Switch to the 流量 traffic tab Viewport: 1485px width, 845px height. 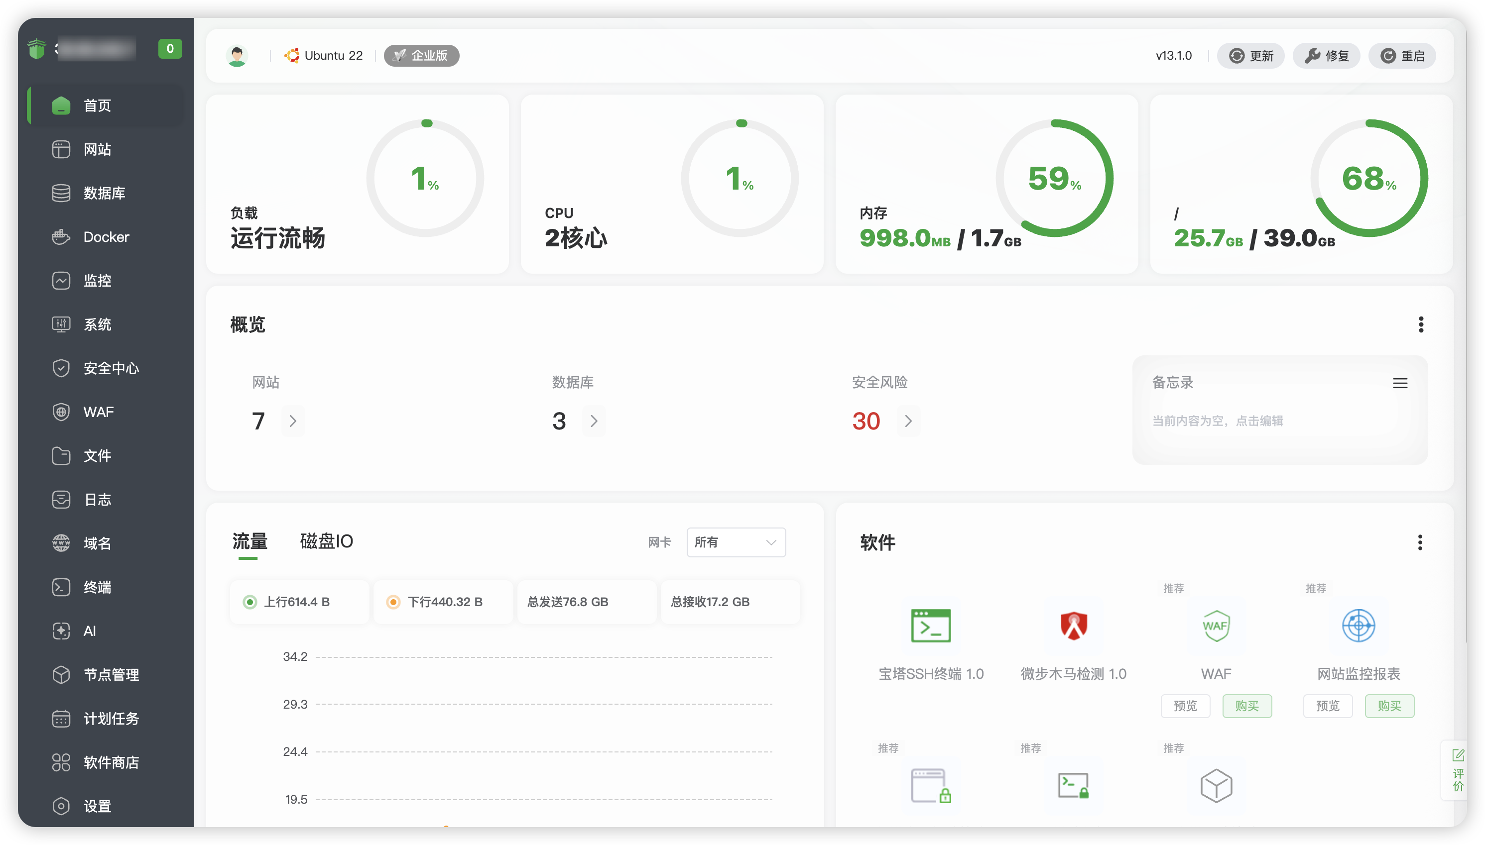(249, 541)
